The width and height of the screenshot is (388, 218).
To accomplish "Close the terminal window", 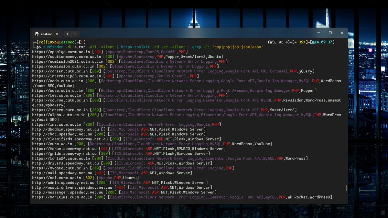I will click(342, 33).
